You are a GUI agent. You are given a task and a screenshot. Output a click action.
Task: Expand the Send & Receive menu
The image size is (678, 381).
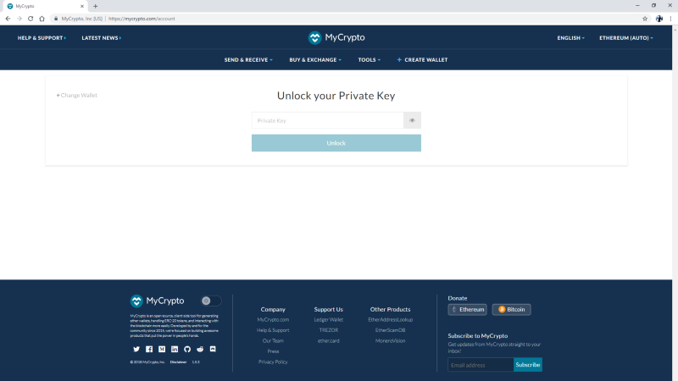coord(248,59)
